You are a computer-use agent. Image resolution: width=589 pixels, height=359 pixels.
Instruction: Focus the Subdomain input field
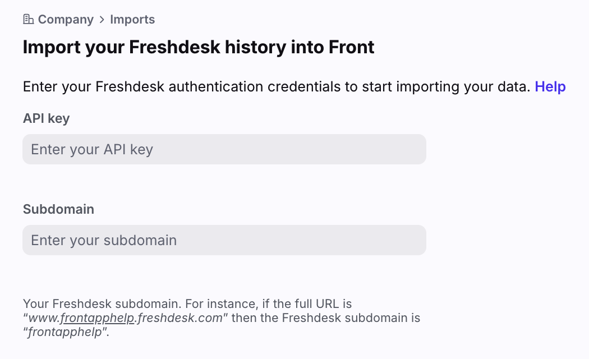tap(224, 240)
